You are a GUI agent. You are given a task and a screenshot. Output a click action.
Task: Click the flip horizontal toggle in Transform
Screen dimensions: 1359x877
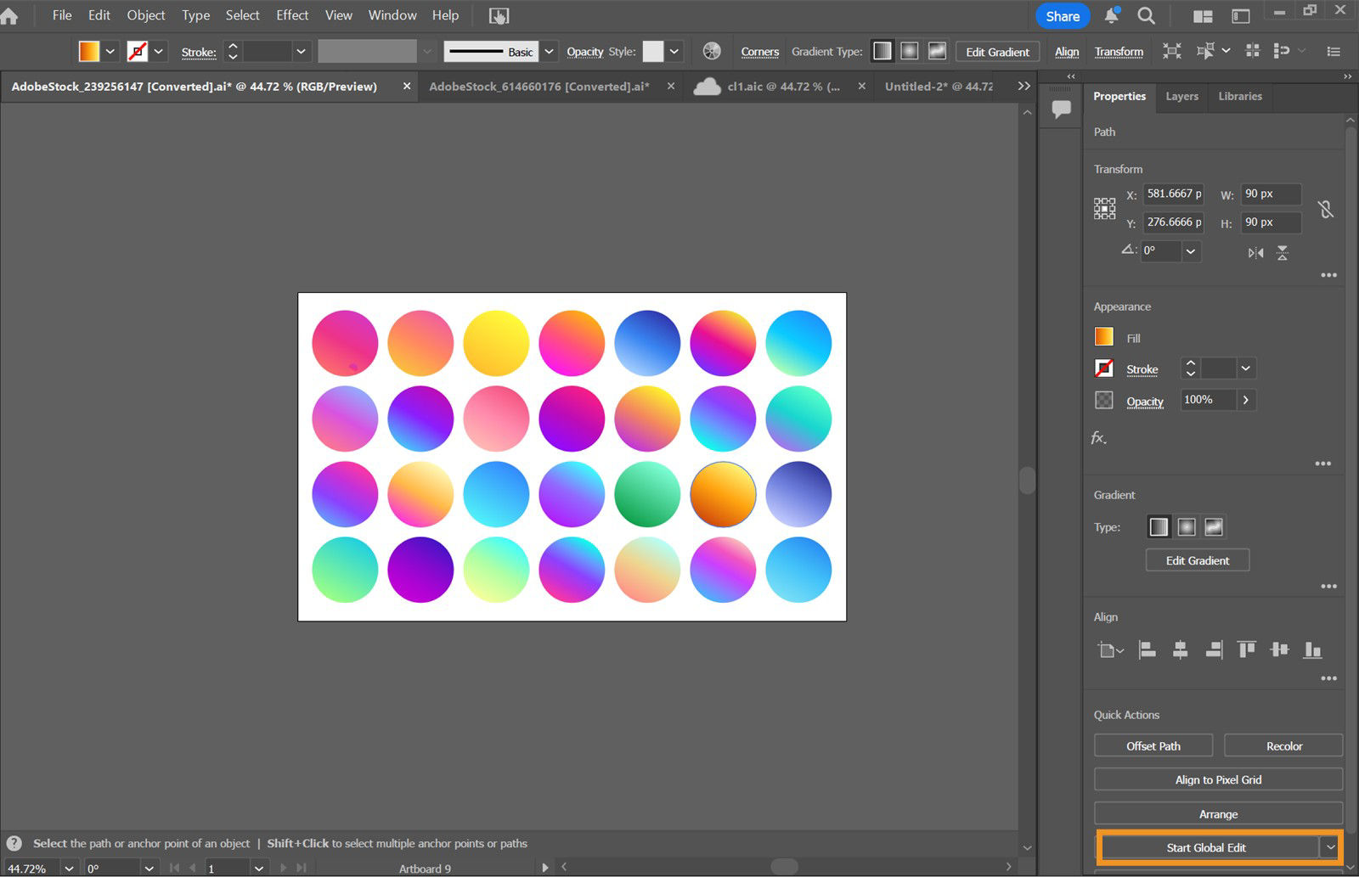(1255, 252)
